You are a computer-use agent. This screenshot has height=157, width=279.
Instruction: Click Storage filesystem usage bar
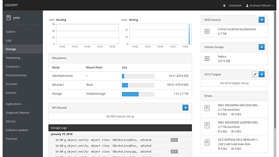(x=138, y=94)
